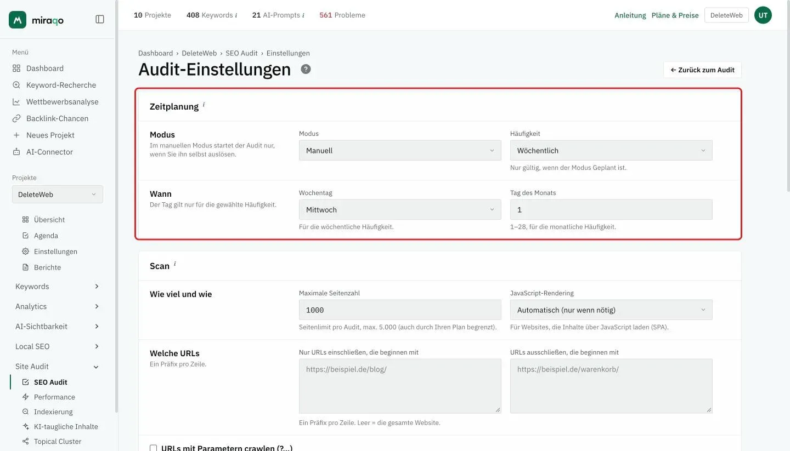
Task: Click the Agenda checklist icon
Action: click(x=25, y=236)
